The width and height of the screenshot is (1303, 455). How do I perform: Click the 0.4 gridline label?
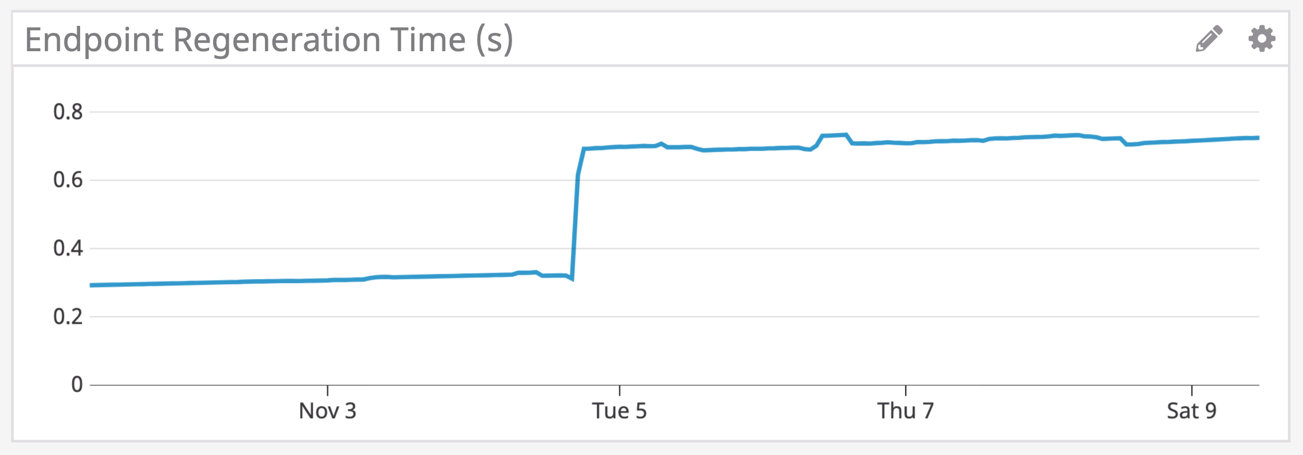[69, 249]
